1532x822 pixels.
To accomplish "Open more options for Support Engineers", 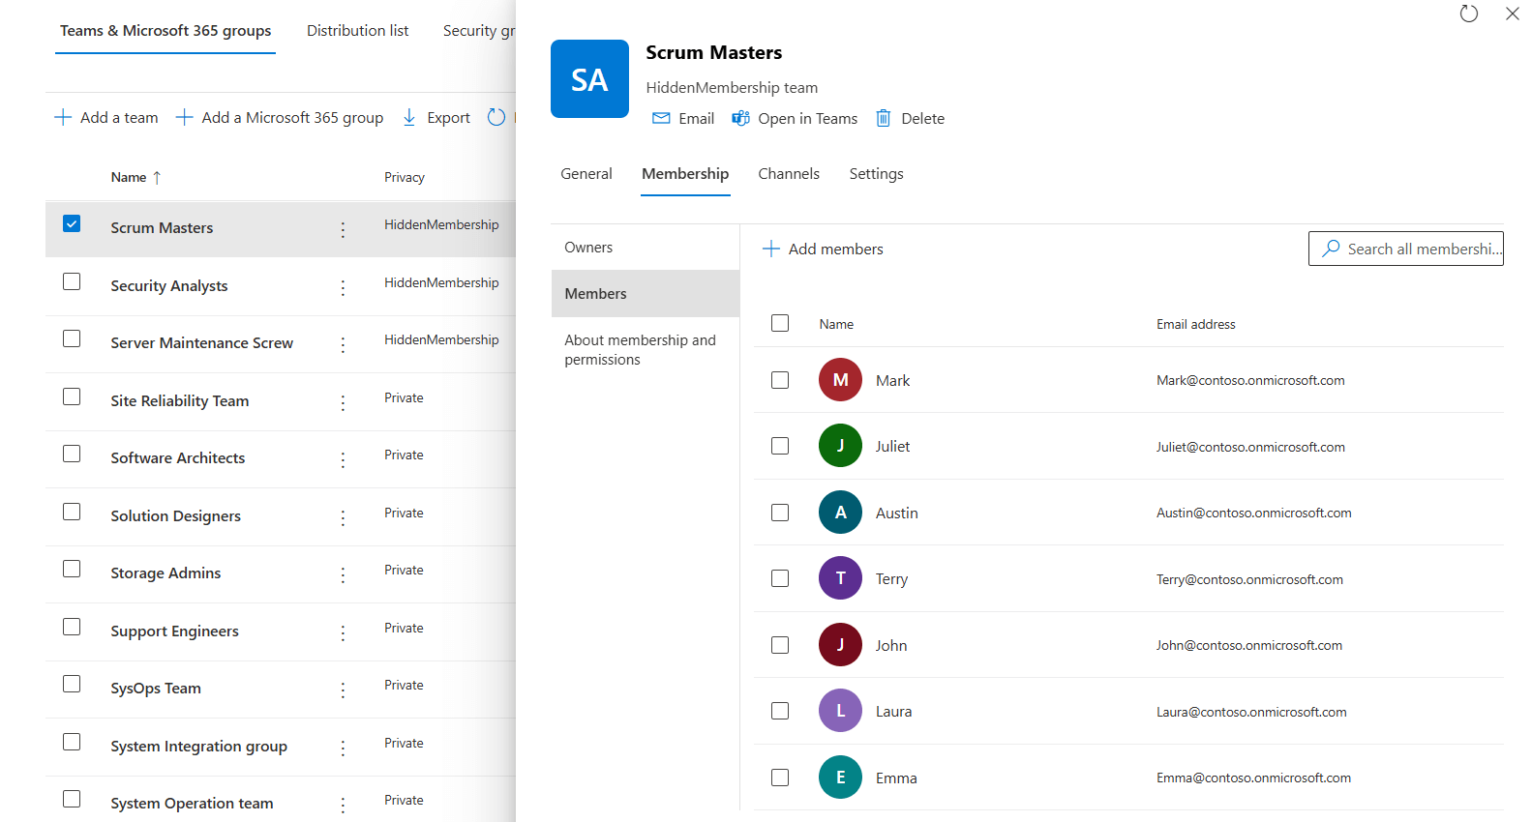I will click(x=343, y=632).
